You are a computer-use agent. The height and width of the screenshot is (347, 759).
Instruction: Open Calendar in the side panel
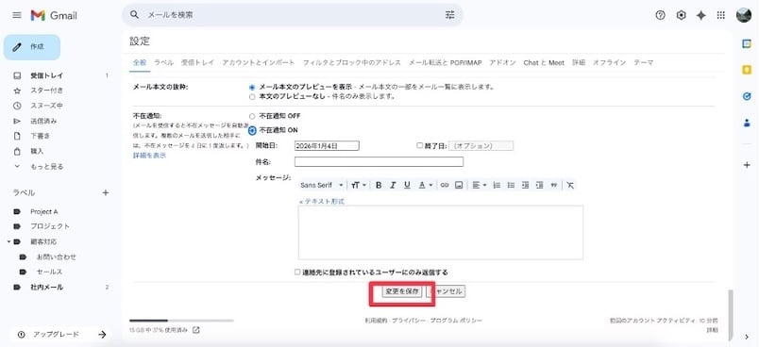pyautogui.click(x=747, y=43)
